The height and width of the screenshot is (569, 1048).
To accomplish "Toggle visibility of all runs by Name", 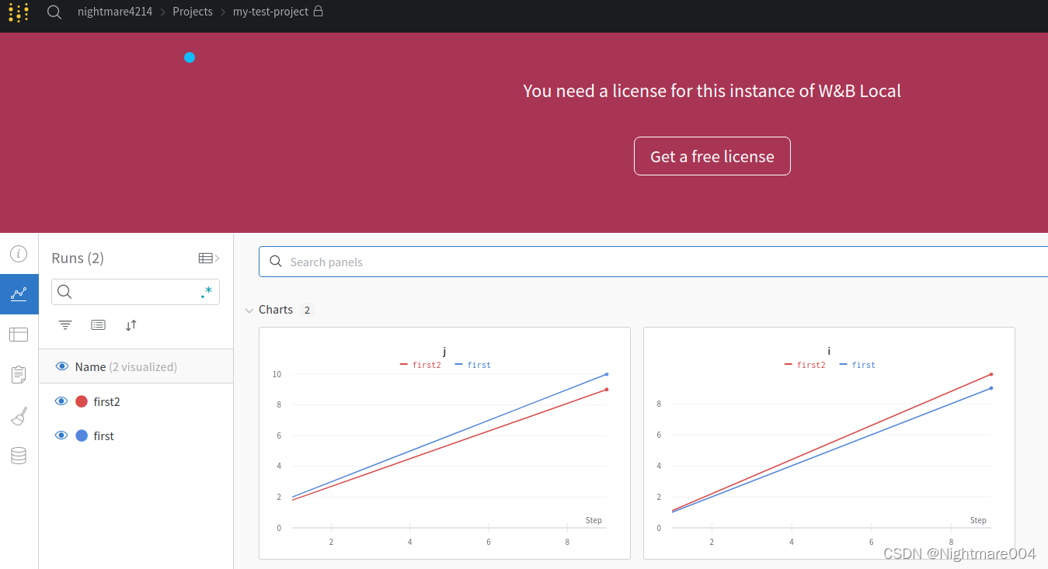I will [61, 366].
